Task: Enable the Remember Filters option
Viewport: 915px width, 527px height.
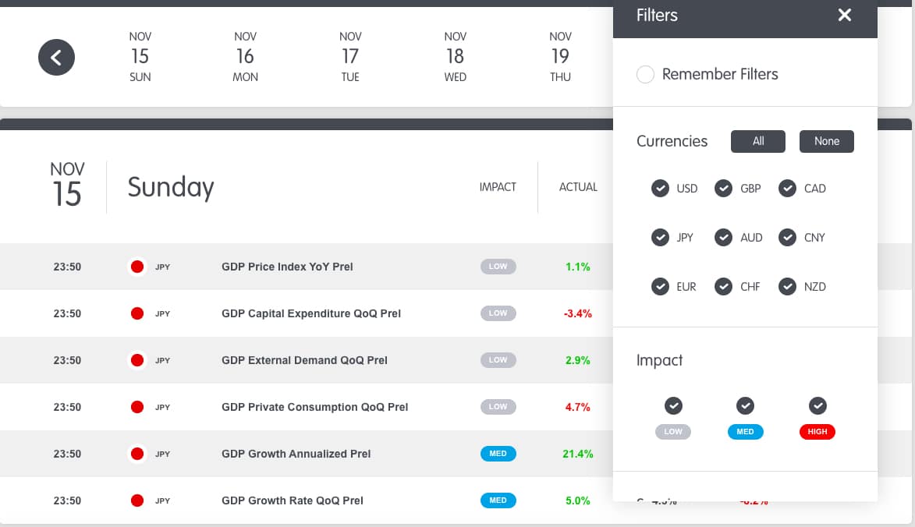Action: pyautogui.click(x=645, y=74)
